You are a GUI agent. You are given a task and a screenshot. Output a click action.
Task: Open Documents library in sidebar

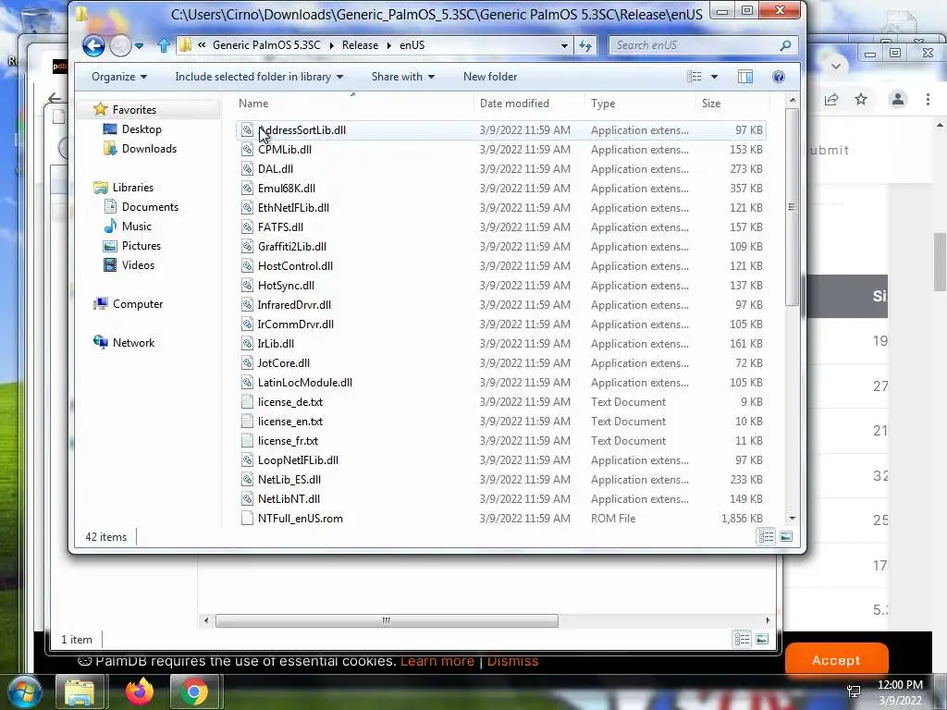click(x=150, y=206)
